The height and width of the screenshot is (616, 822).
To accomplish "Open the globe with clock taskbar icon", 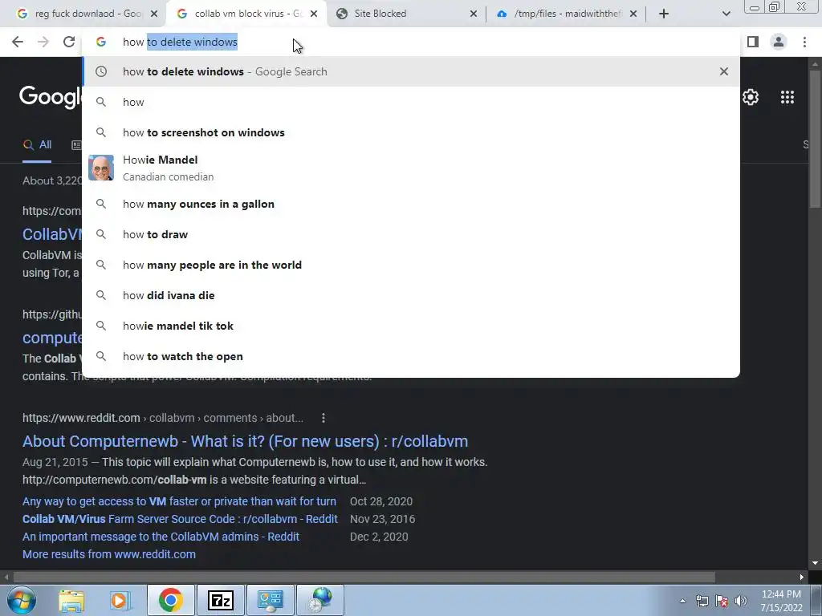I will coord(320,600).
